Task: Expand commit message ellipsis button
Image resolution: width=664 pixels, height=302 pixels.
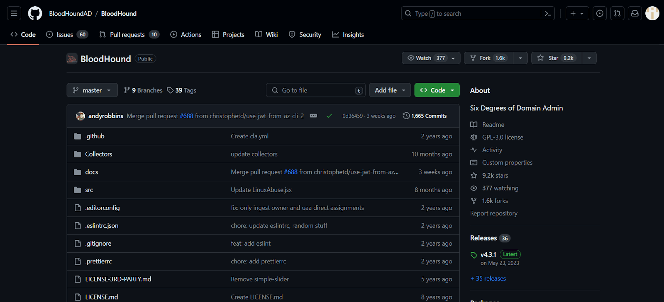Action: tap(313, 116)
